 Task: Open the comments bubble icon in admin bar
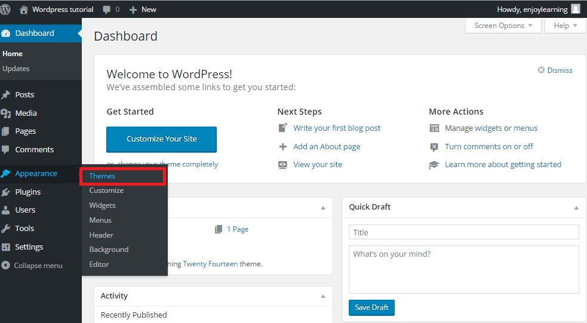click(107, 10)
